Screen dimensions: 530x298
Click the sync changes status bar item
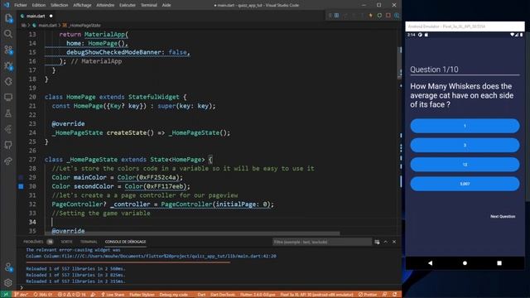[42, 295]
